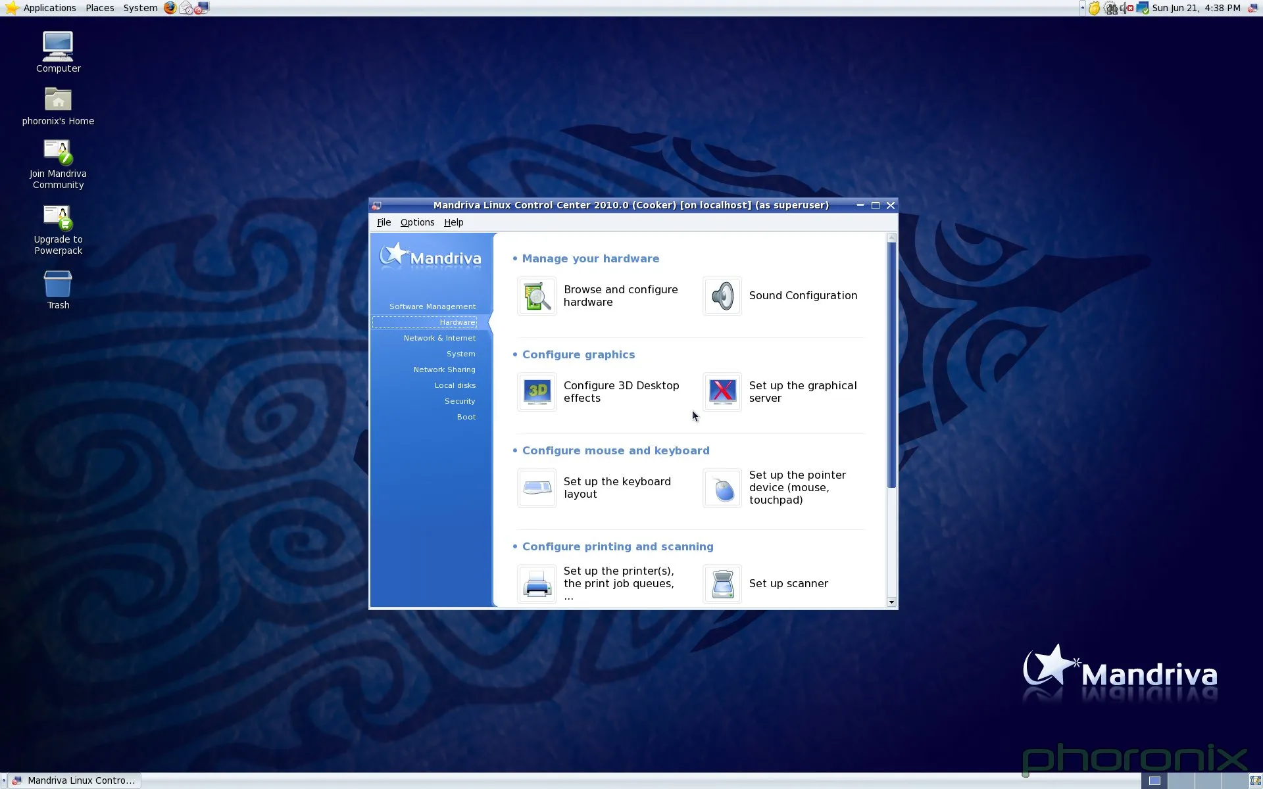Click the vertical scrollbar thumb
This screenshot has height=789, width=1263.
[x=891, y=366]
